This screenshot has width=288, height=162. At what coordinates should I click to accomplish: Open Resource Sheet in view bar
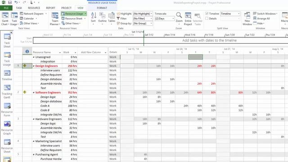7,146
